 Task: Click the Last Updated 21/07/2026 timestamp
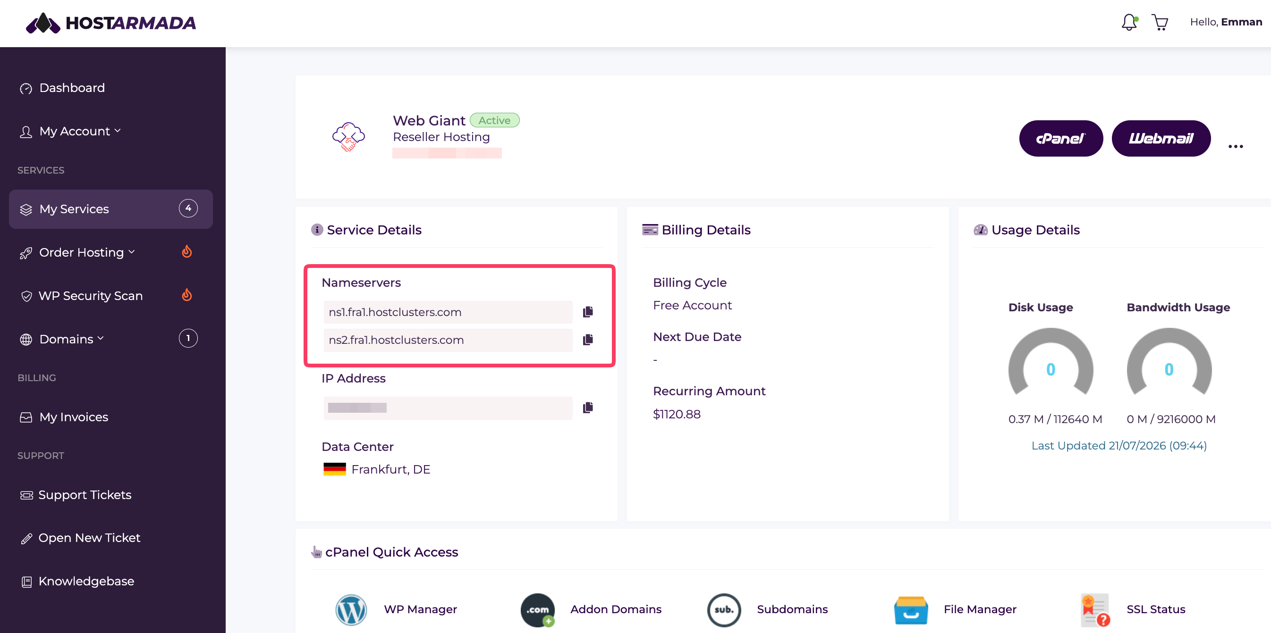coord(1118,446)
